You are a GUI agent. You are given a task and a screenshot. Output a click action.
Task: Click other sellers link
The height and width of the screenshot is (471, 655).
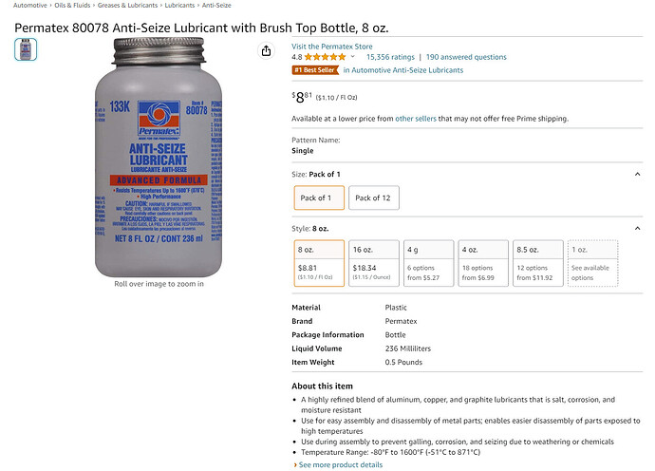417,119
